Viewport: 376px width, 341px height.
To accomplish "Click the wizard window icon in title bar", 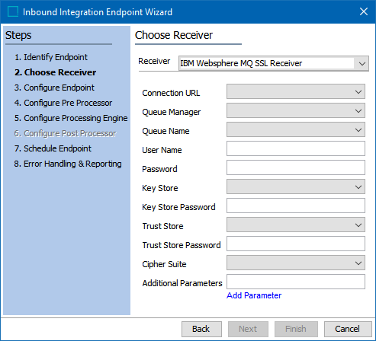I will coord(13,11).
